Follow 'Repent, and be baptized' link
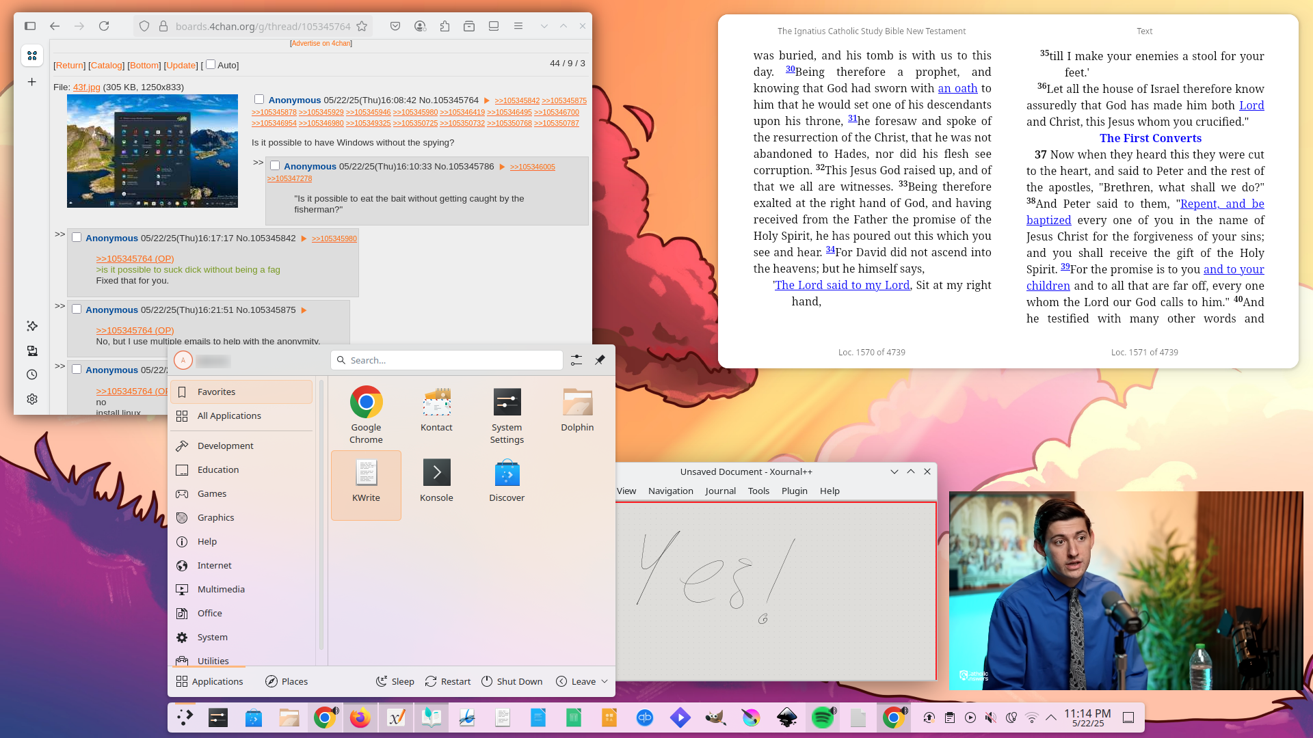This screenshot has height=738, width=1313. click(x=1145, y=212)
